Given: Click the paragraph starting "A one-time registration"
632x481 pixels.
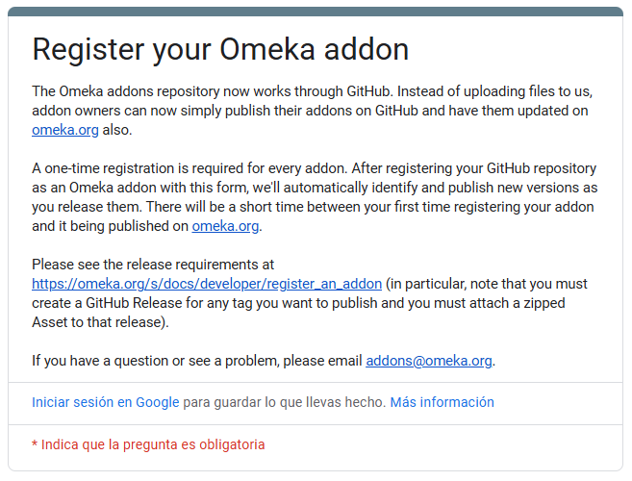Looking at the screenshot, I should 315,197.
